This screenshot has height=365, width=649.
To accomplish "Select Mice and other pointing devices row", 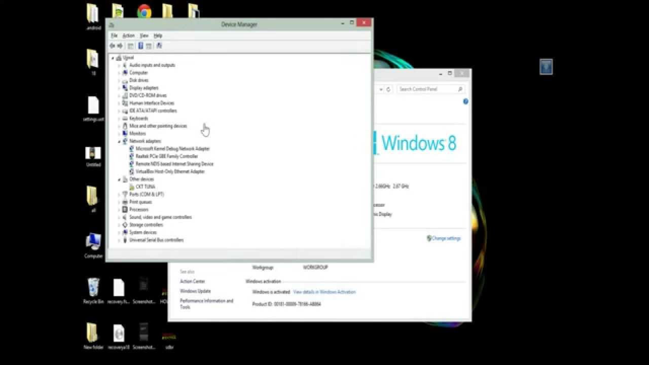I will [x=158, y=126].
